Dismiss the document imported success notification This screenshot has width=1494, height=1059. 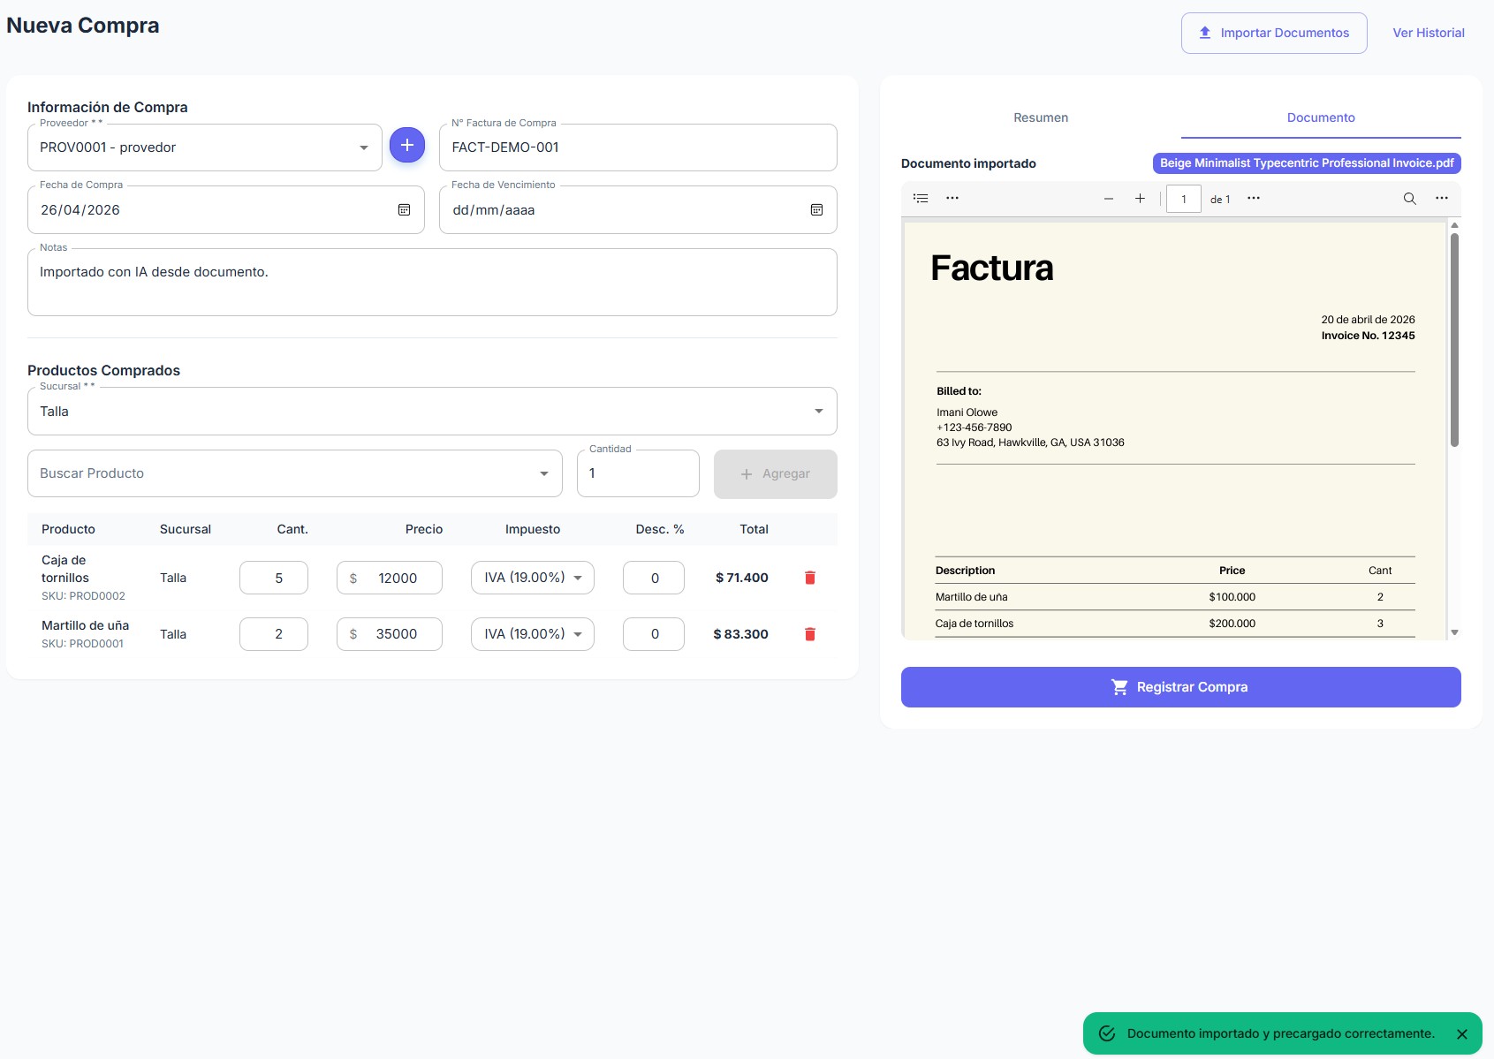pos(1462,1034)
